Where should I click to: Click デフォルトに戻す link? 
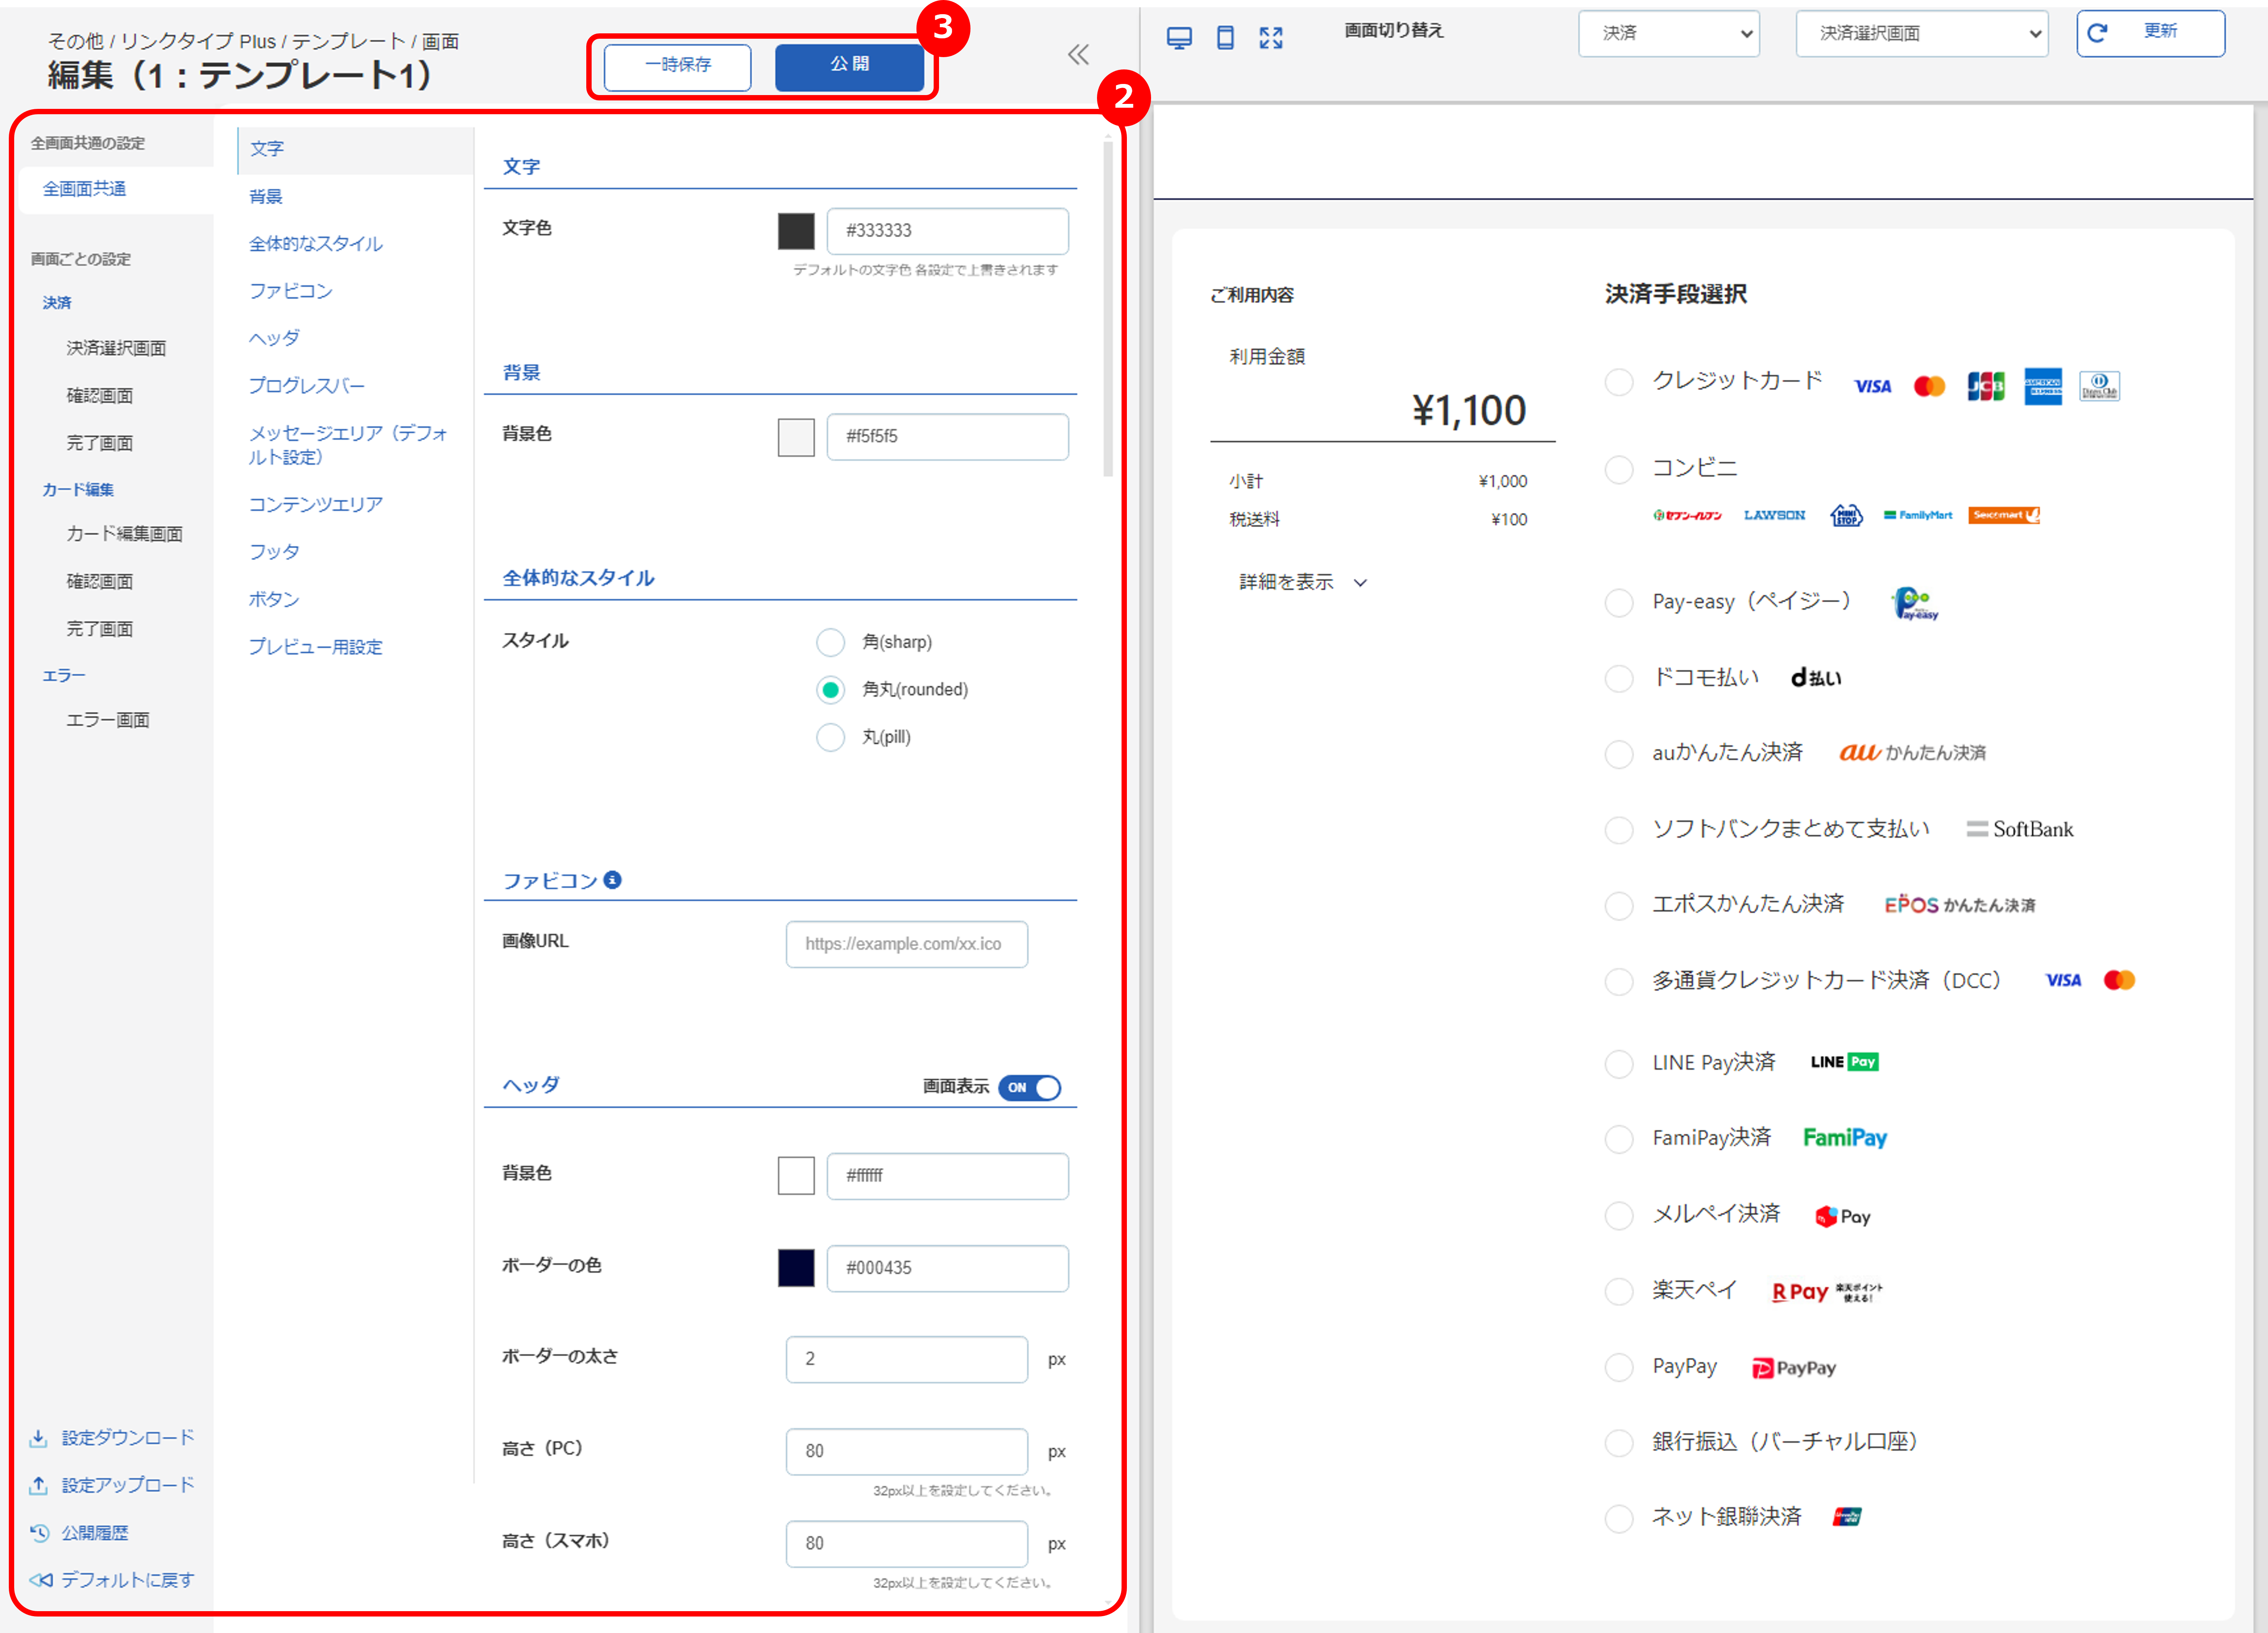[x=128, y=1580]
